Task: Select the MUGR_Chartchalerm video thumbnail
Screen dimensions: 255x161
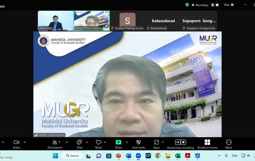Action: click(x=92, y=21)
